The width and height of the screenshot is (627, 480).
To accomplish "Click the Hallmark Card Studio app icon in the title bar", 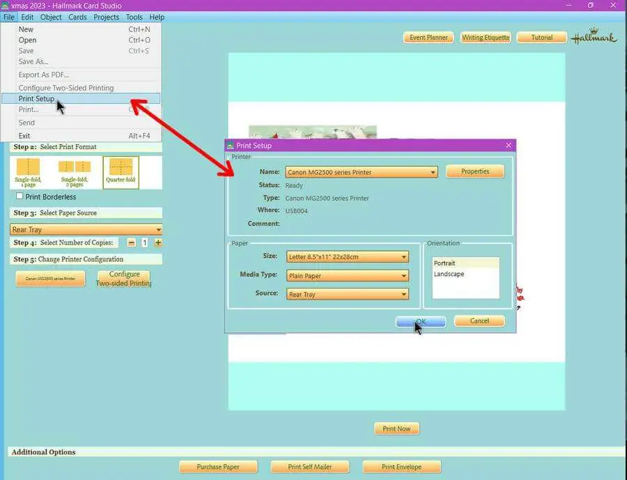I will pyautogui.click(x=5, y=6).
